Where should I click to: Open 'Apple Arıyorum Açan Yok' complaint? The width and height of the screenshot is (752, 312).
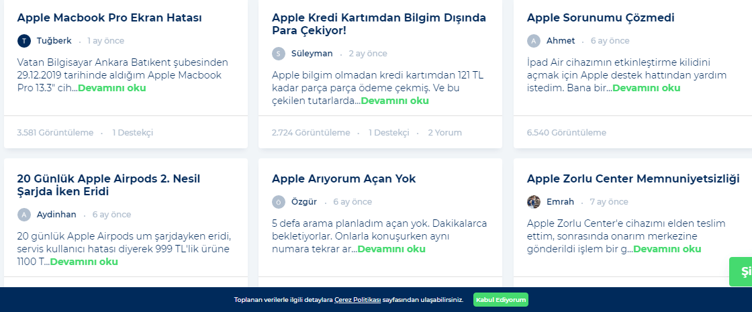(x=344, y=178)
